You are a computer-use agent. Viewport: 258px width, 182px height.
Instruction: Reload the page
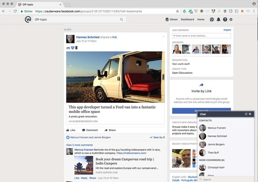tap(15, 11)
